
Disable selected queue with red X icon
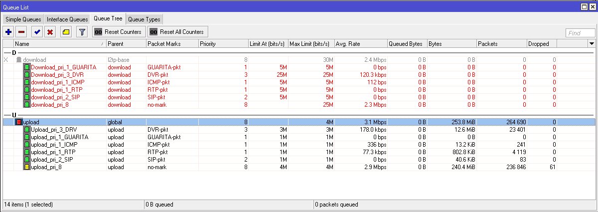50,32
